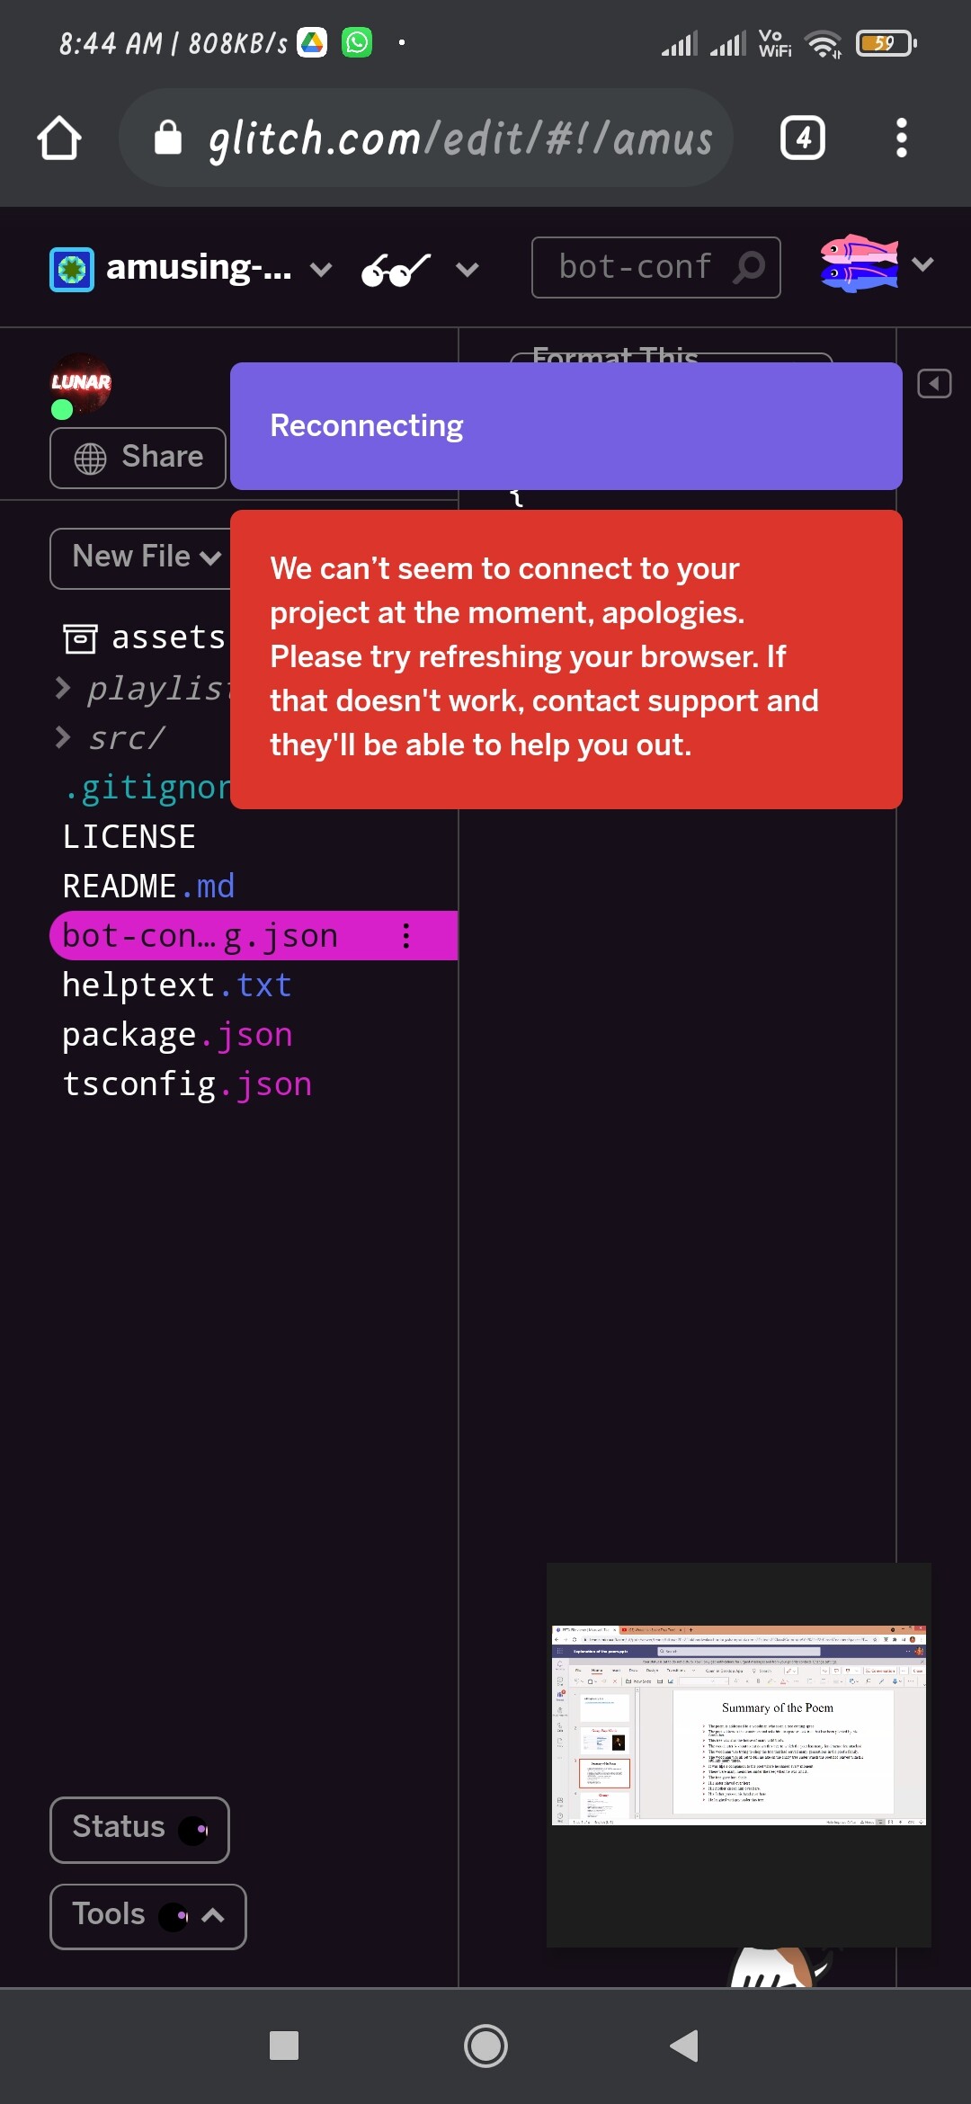
Task: Collapse the side panel with arrow icon
Action: (x=934, y=384)
